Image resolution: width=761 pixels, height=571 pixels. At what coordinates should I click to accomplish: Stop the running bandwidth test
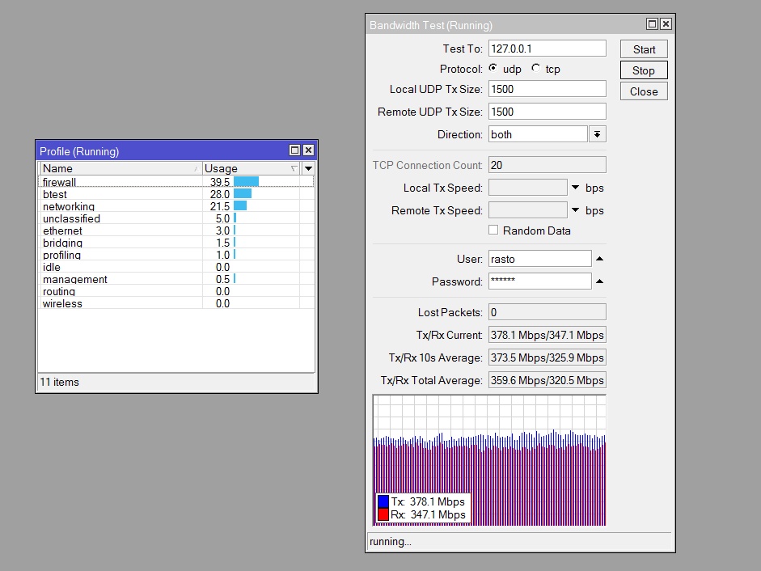point(644,70)
